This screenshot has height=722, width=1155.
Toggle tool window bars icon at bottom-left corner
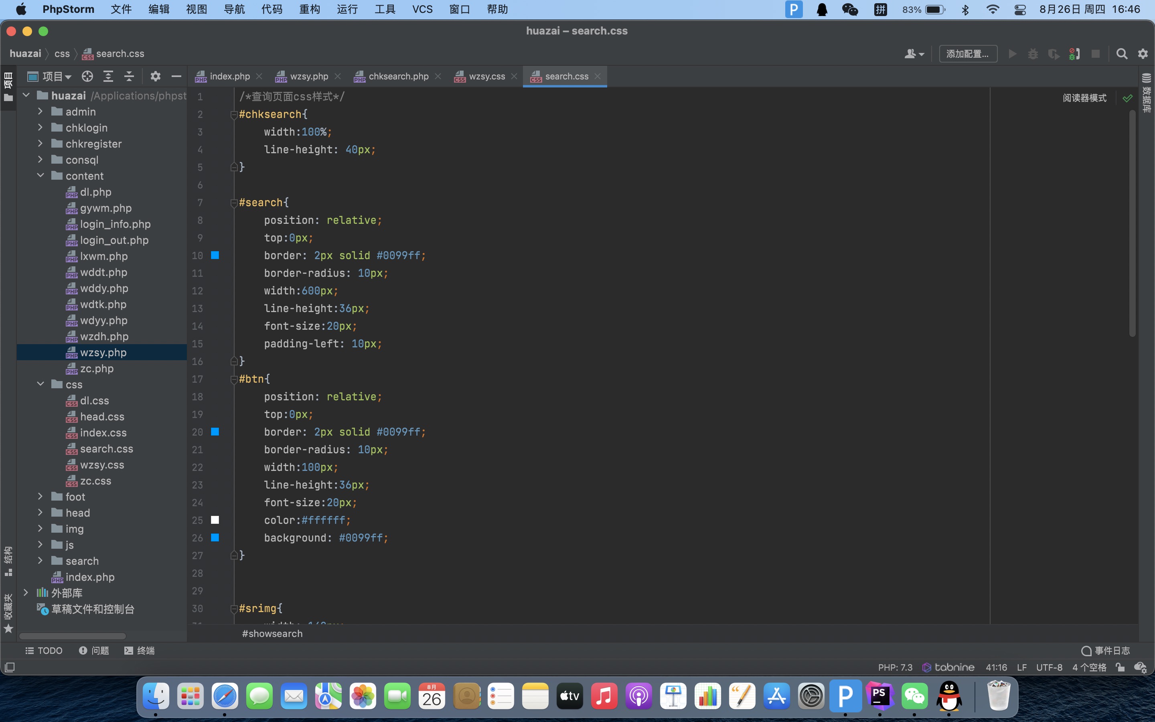click(10, 667)
